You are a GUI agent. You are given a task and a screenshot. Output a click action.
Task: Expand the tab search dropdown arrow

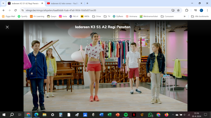coord(3,3)
